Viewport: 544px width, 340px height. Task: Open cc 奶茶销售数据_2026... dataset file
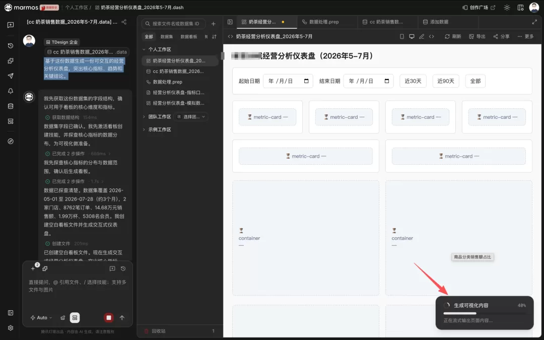point(180,72)
